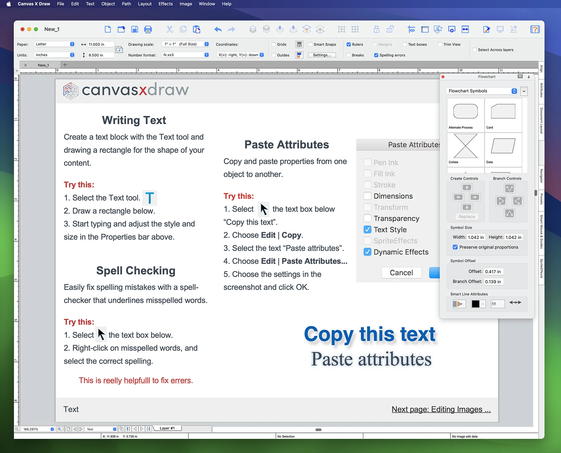The image size is (561, 453).
Task: Open the Flowchart Symbols dropdown
Action: 482,91
